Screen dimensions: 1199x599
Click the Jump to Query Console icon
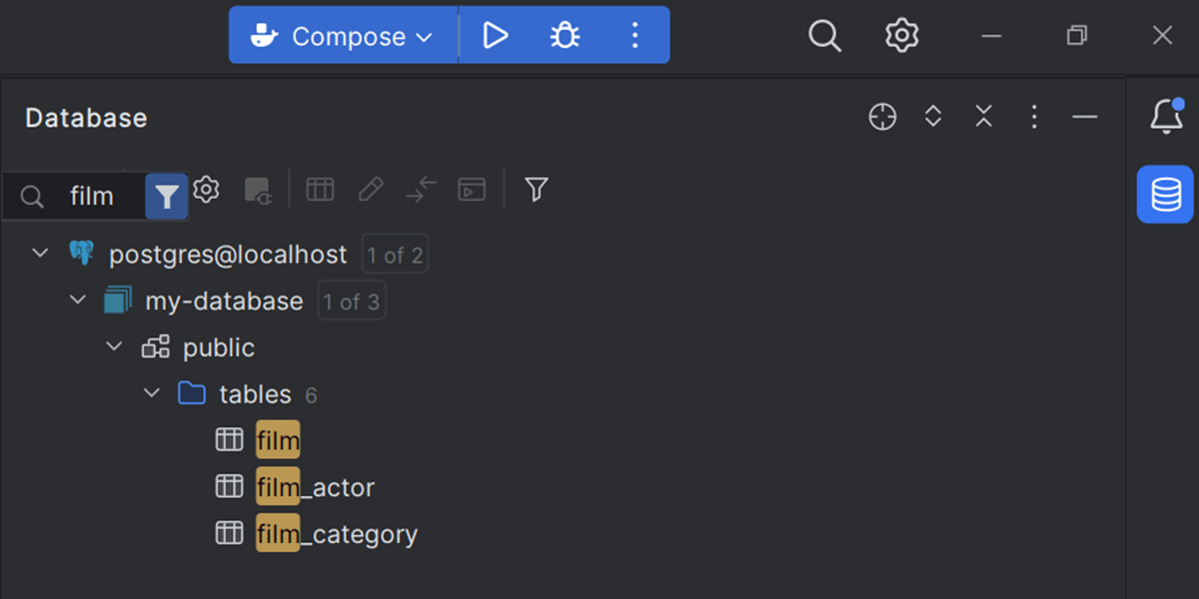click(472, 189)
